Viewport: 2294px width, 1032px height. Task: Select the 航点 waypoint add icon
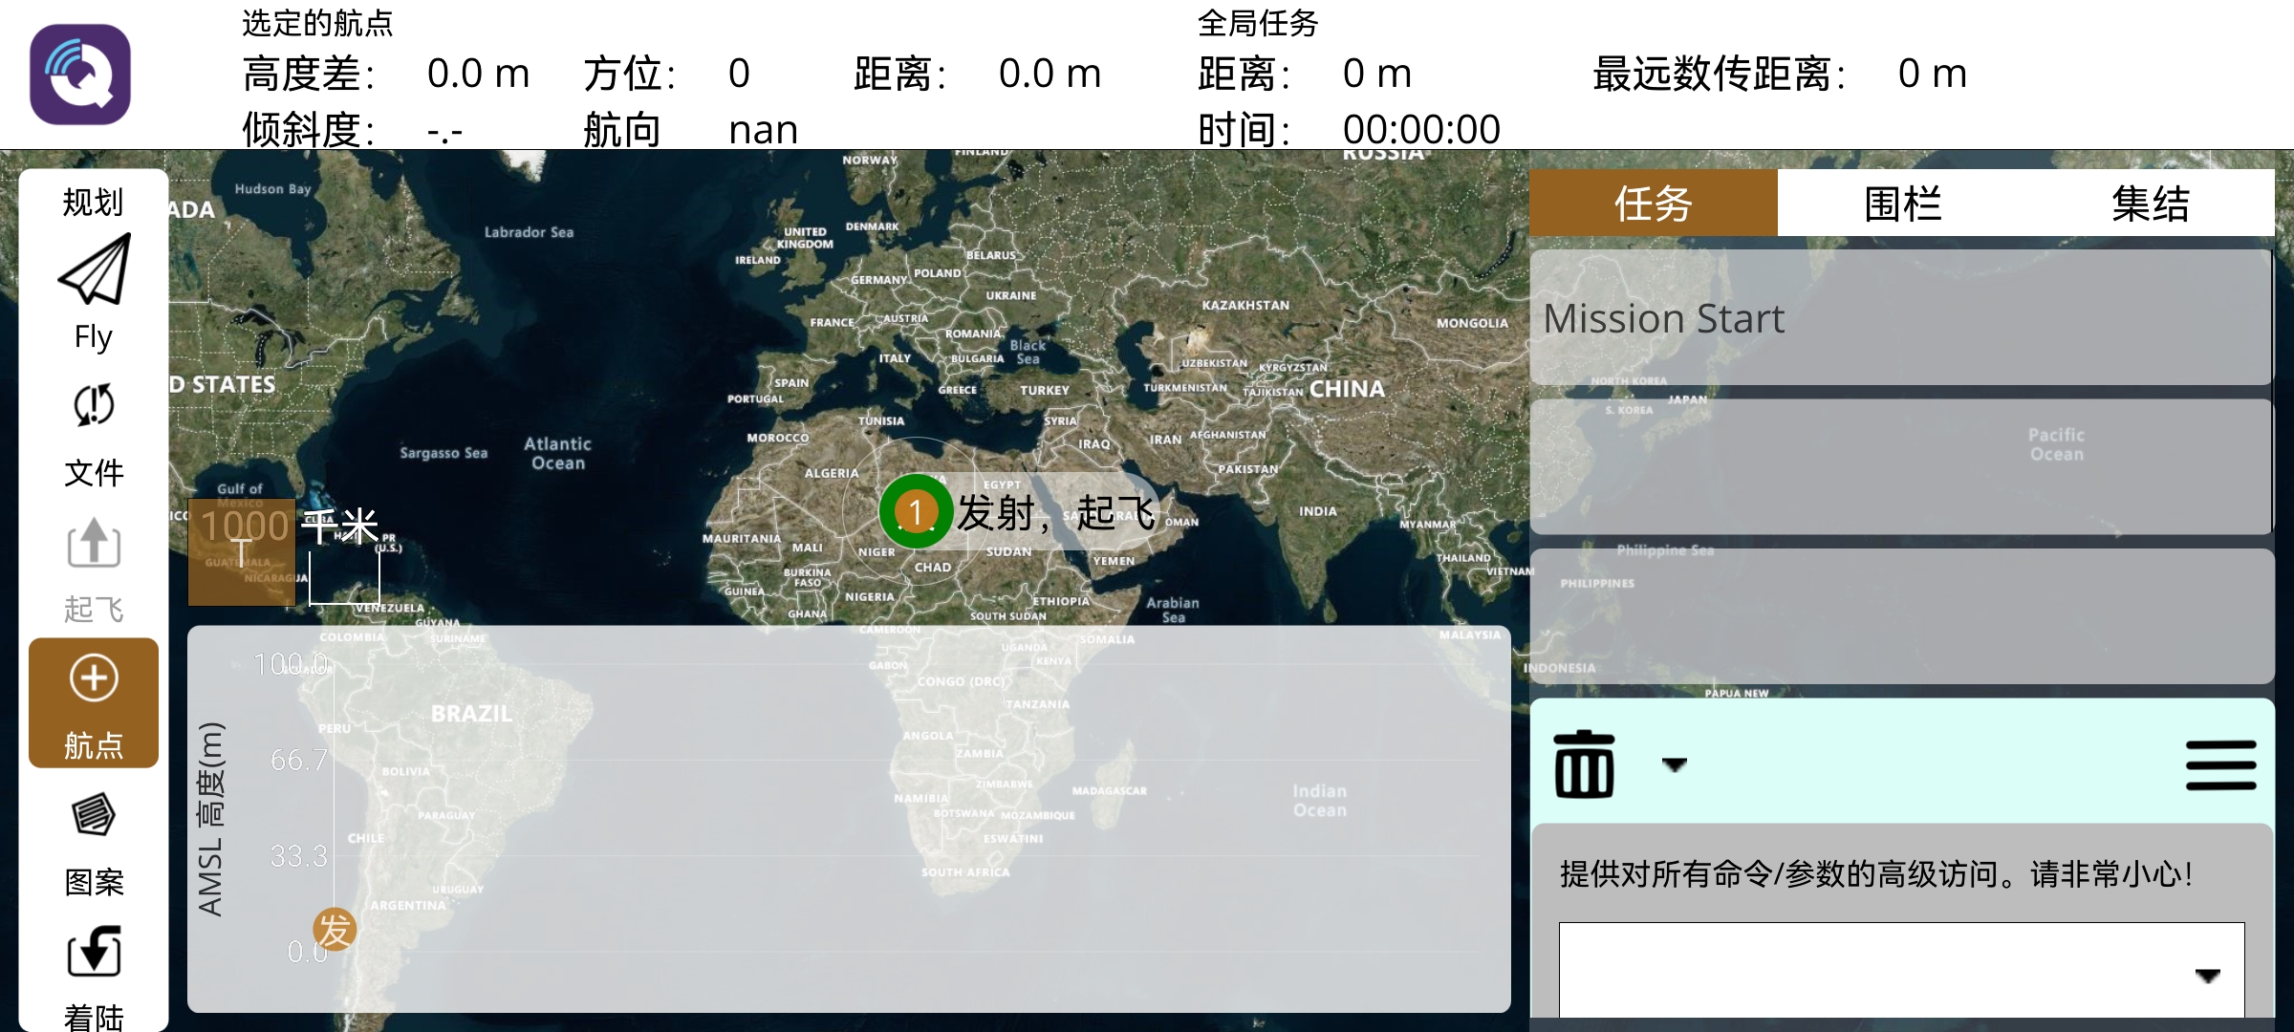[93, 676]
